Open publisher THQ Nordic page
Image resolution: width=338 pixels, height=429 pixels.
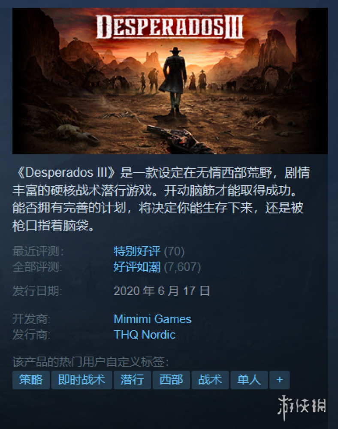coord(145,335)
